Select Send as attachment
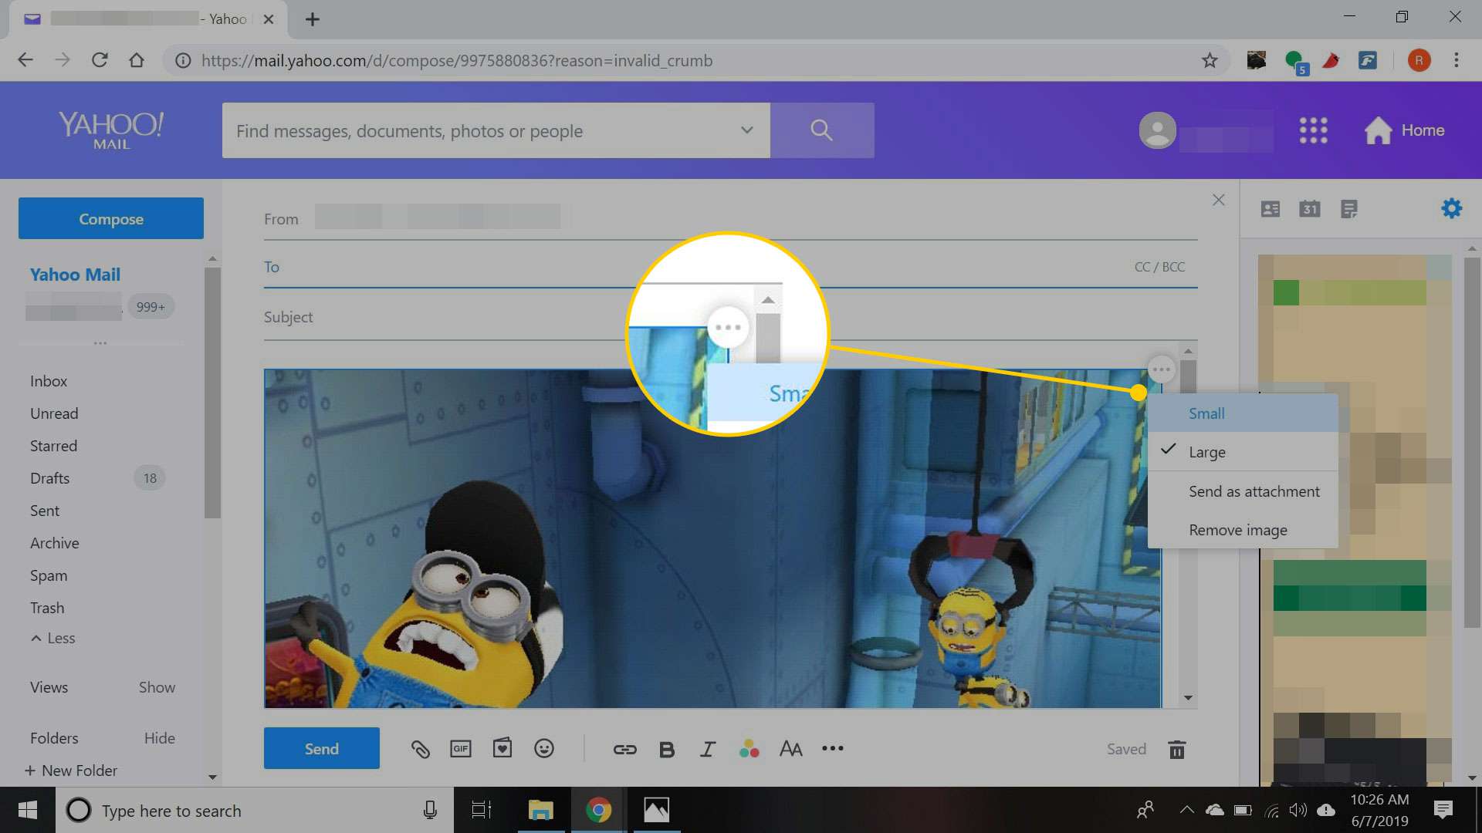Viewport: 1482px width, 833px height. tap(1243, 491)
